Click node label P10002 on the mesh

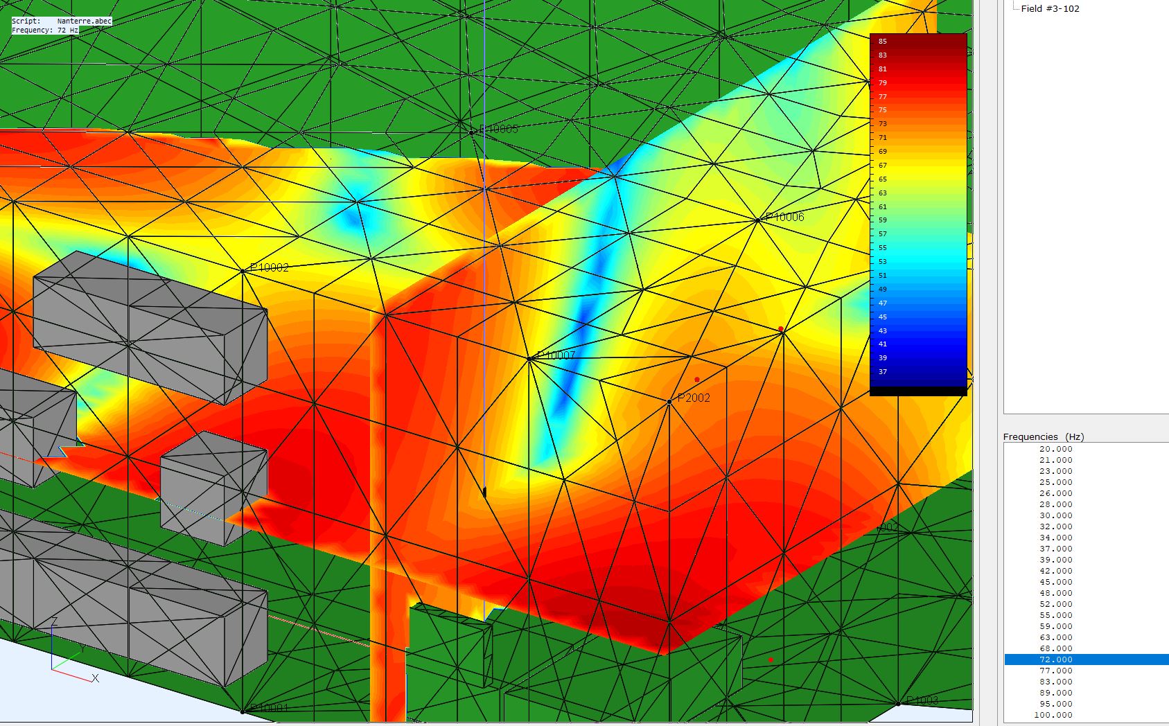pos(269,267)
